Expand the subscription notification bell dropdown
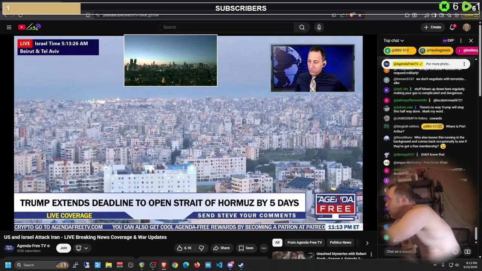This screenshot has width=482, height=271. coord(82,248)
